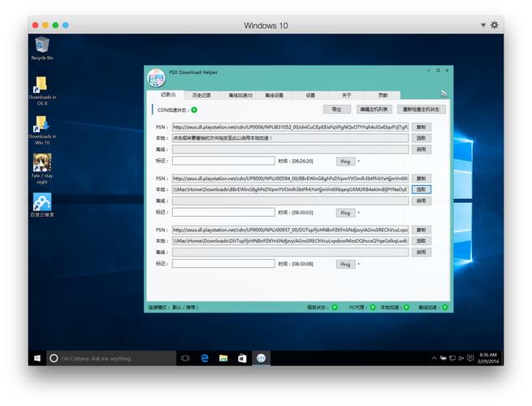Click the 编辑主机列表 button
The image size is (532, 406).
374,110
